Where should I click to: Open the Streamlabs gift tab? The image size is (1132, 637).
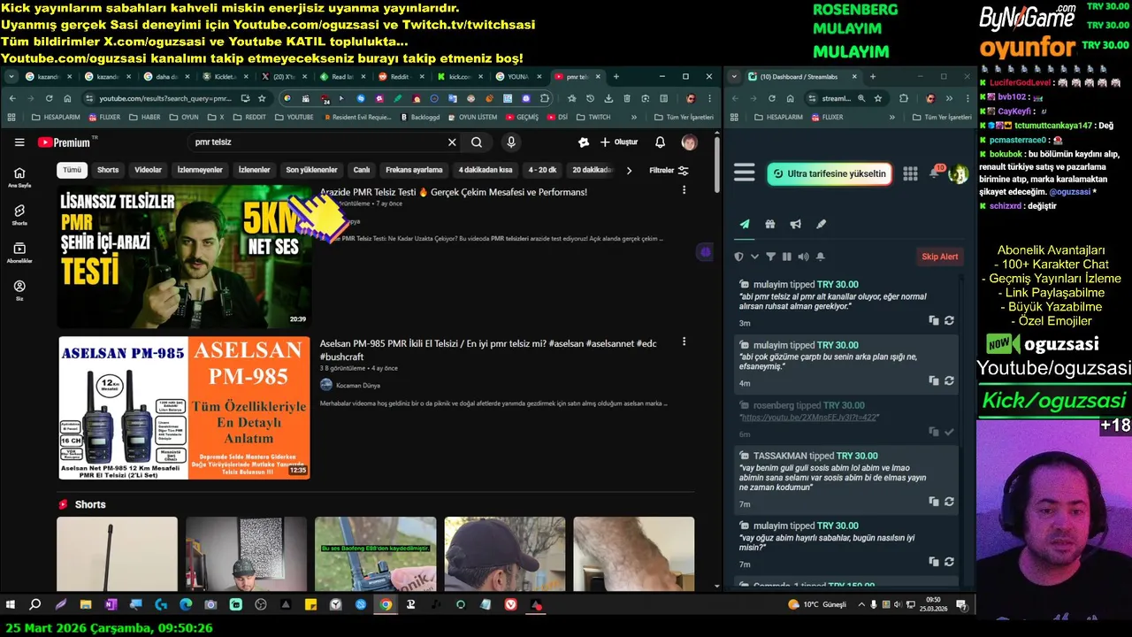(770, 225)
